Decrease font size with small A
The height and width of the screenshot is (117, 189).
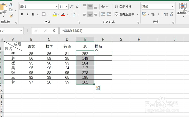point(77,7)
